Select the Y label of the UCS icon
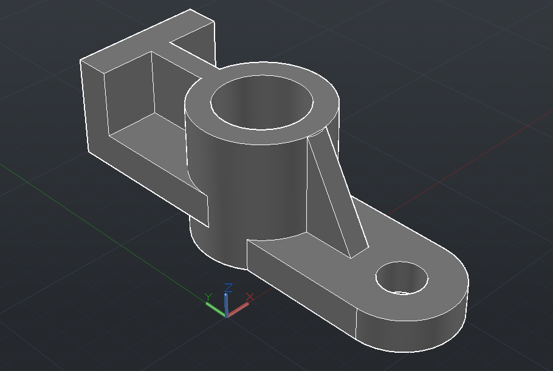Viewport: 553px width, 371px height. [x=208, y=297]
